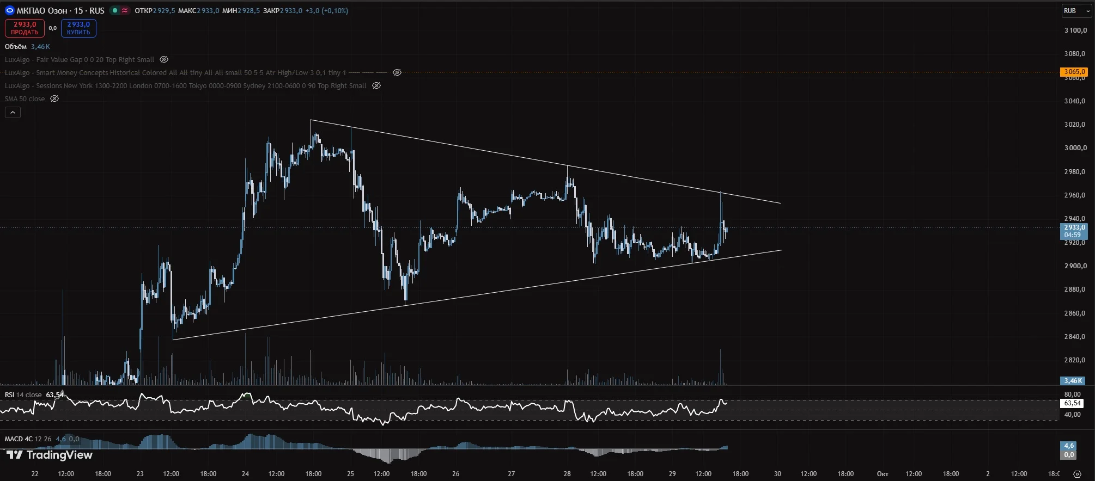The height and width of the screenshot is (481, 1095).
Task: Select the SMA 50 close legend text
Action: click(25, 98)
